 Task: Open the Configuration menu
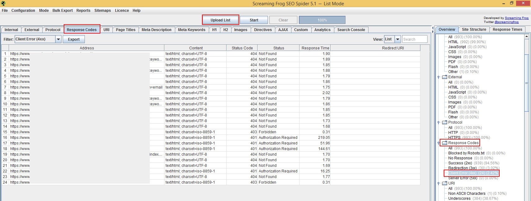click(x=23, y=11)
